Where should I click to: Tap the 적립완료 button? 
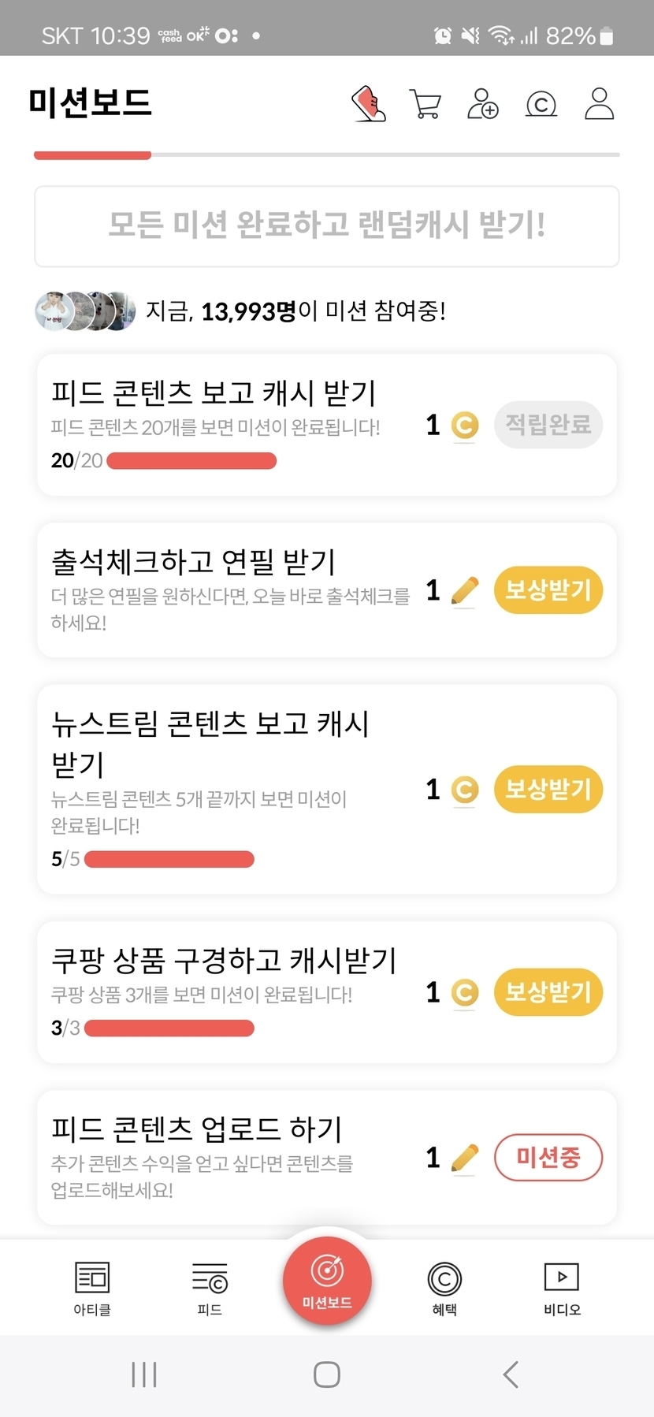[548, 425]
